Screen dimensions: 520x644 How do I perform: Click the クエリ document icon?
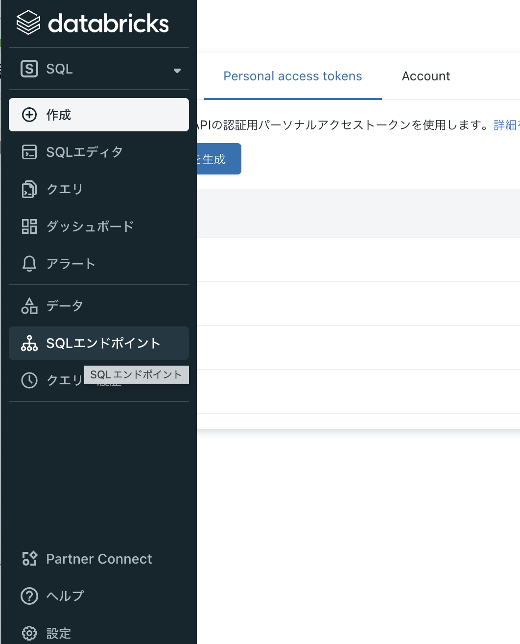(29, 189)
